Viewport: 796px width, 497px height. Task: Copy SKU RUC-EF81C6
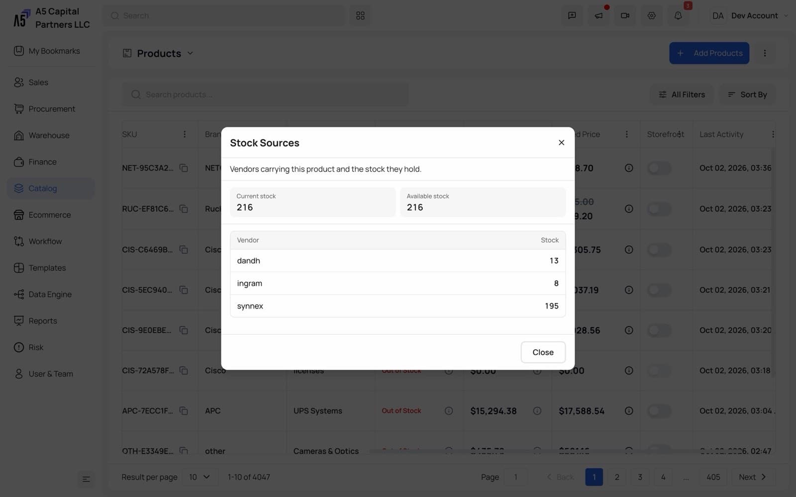[184, 209]
